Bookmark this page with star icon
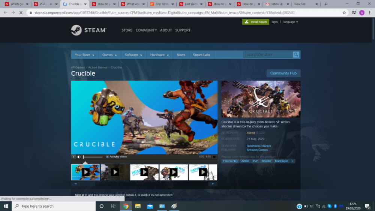The image size is (375, 211). (344, 13)
